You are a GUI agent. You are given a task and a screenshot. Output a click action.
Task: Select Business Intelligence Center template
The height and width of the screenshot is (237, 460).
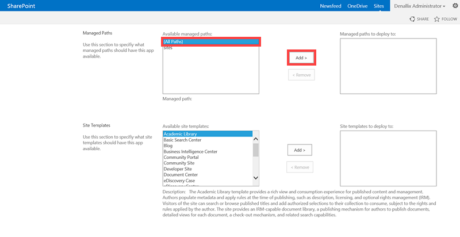pyautogui.click(x=208, y=152)
